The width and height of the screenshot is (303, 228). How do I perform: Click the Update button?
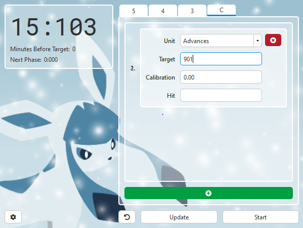[x=179, y=217]
